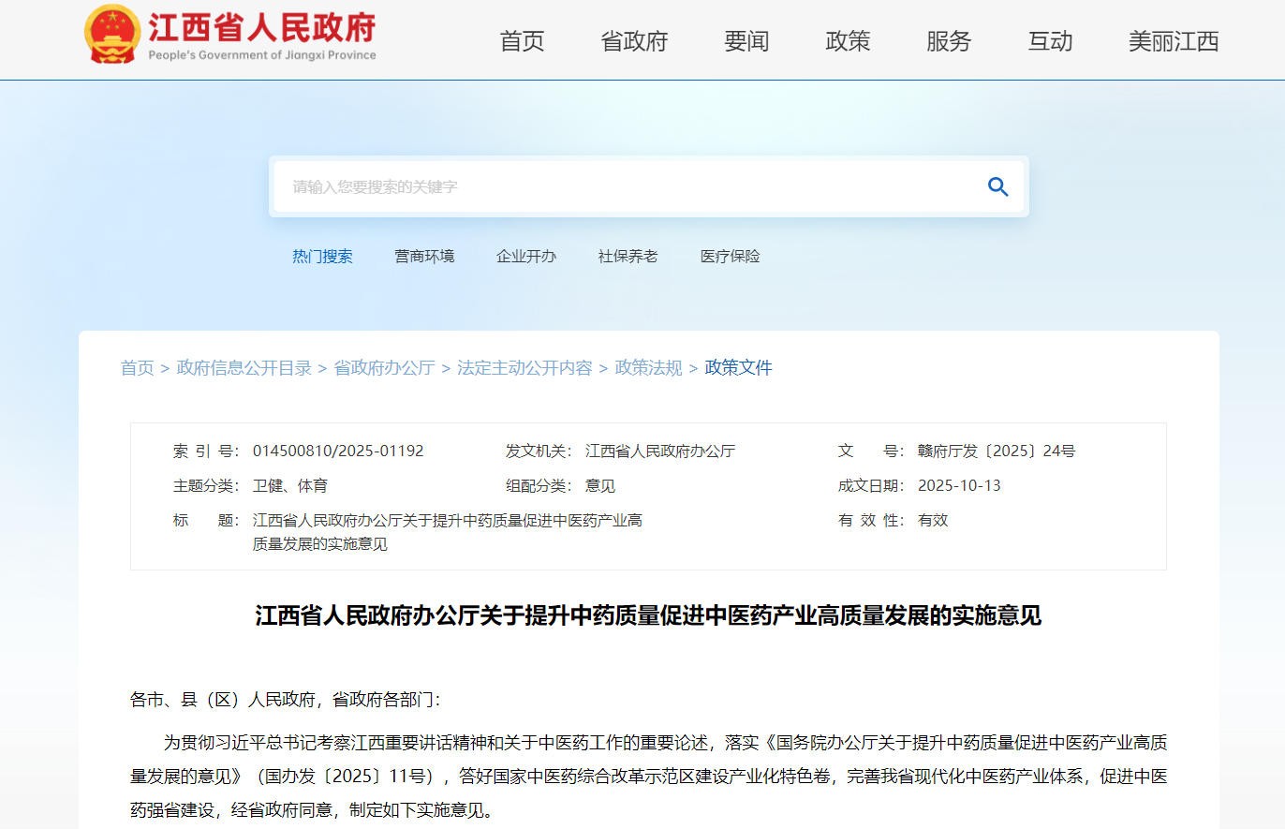The height and width of the screenshot is (829, 1285).
Task: Open the 省政府 menu item
Action: [633, 41]
